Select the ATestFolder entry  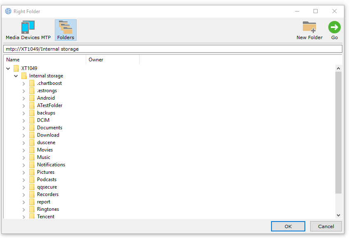click(x=49, y=105)
